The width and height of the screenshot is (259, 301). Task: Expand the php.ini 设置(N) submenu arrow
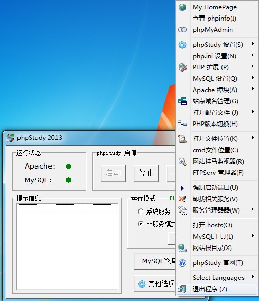[253, 55]
